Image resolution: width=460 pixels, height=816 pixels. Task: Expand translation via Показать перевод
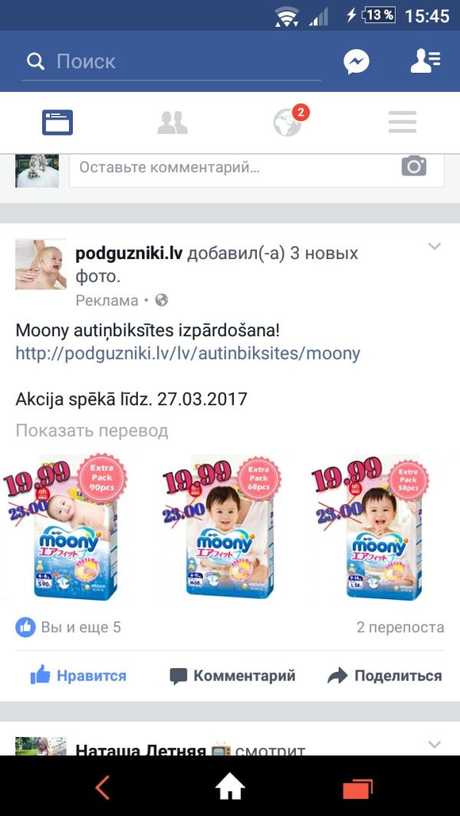coord(92,431)
